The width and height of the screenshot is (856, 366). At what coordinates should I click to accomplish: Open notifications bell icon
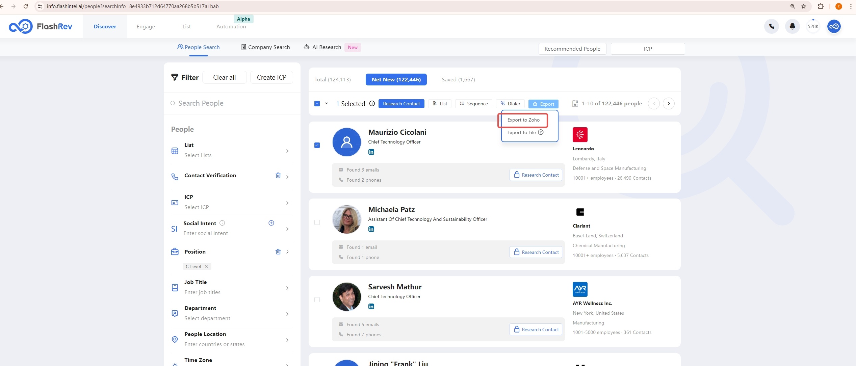[x=792, y=26]
